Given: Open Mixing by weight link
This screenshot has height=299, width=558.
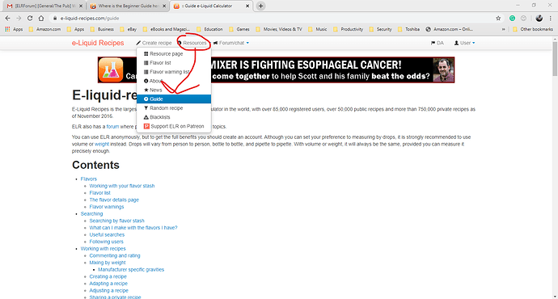Looking at the screenshot, I should coord(107,263).
